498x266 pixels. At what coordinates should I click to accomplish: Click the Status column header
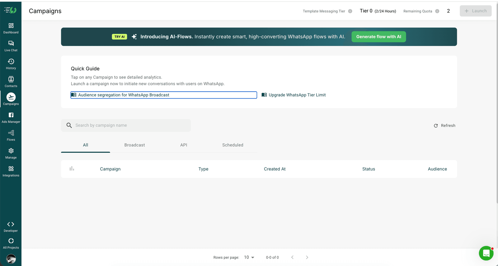coord(369,169)
